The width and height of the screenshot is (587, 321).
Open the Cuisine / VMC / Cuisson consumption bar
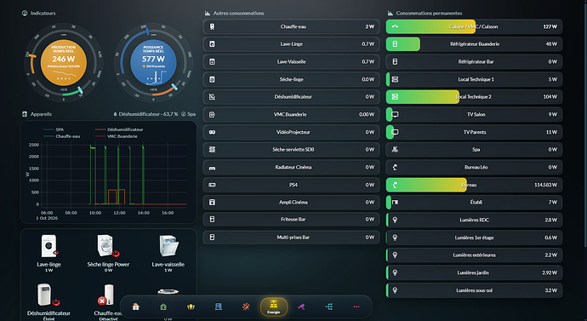pyautogui.click(x=474, y=26)
